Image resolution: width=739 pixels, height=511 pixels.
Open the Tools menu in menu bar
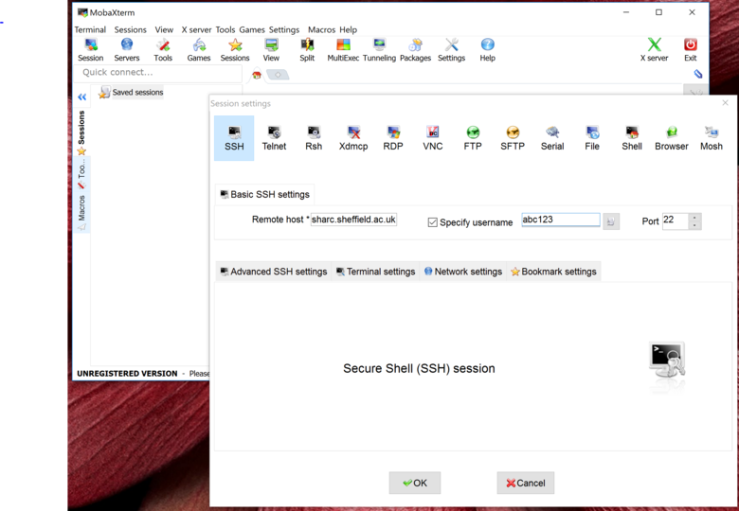click(225, 29)
